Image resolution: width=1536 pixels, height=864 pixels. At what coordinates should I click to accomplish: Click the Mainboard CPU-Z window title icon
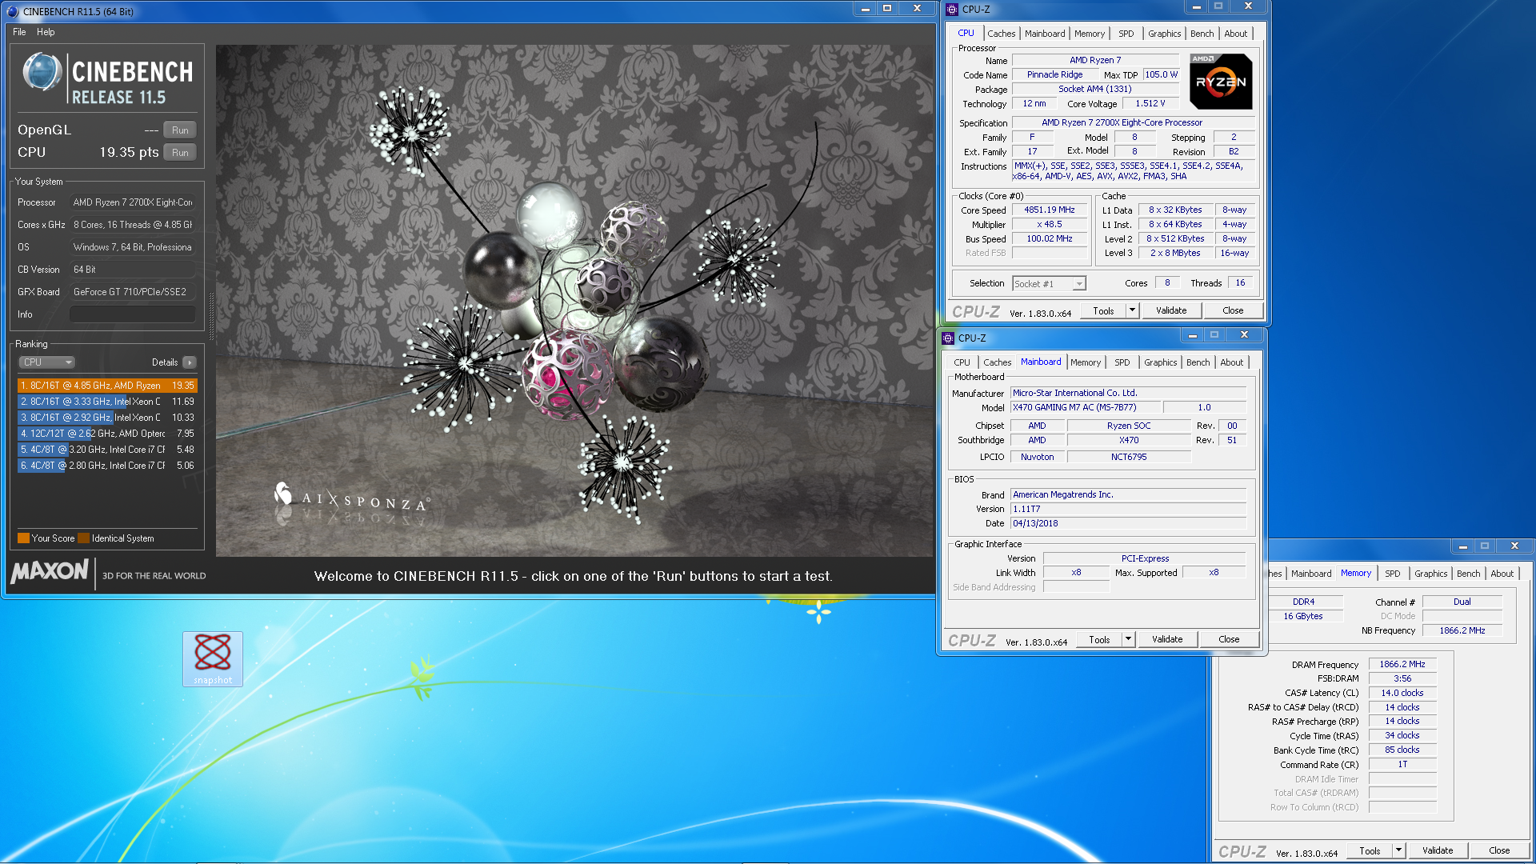(948, 338)
